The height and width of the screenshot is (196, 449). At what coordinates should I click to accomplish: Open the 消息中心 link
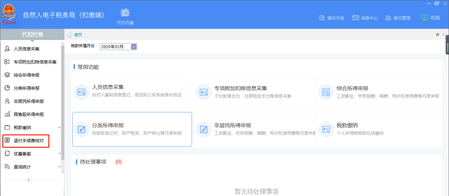click(370, 18)
